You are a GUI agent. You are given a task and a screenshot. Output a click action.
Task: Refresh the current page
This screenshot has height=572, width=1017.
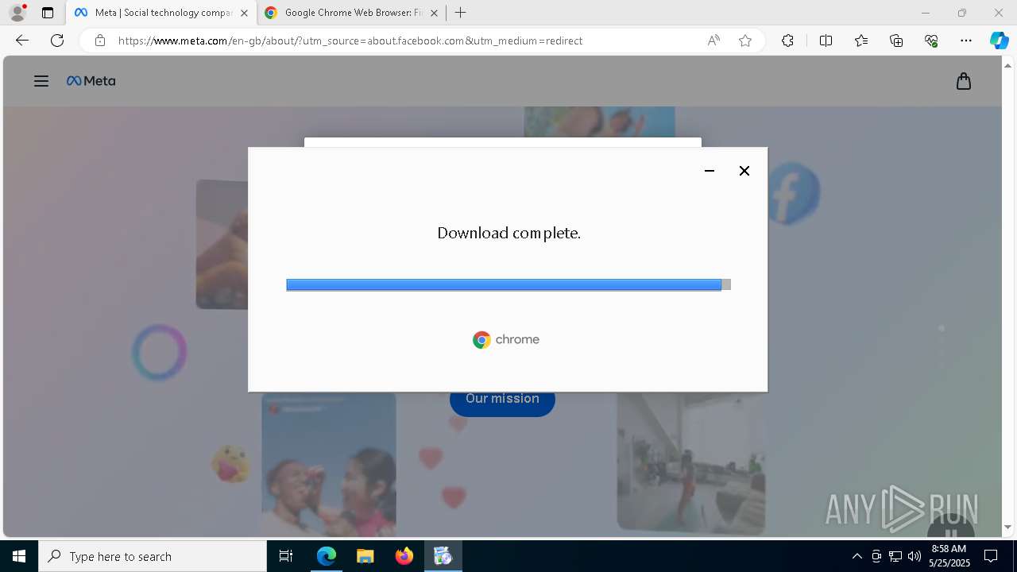pyautogui.click(x=57, y=41)
